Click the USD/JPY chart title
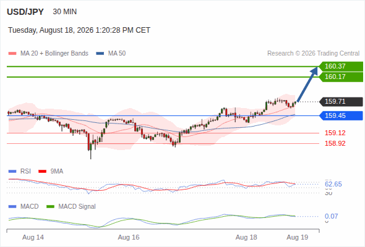Screen dimensions: 365x247 (25, 12)
